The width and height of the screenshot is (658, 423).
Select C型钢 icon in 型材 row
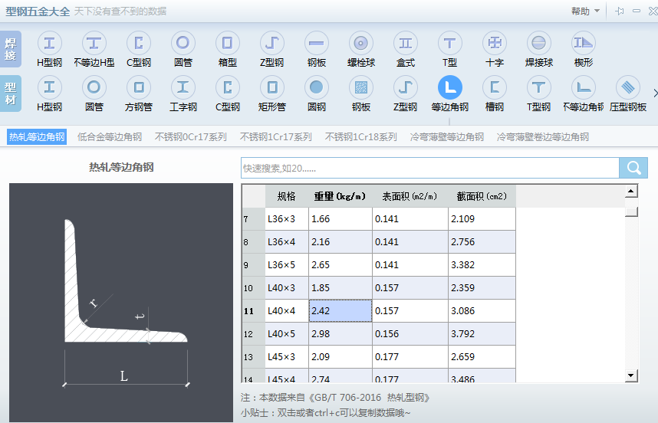228,87
